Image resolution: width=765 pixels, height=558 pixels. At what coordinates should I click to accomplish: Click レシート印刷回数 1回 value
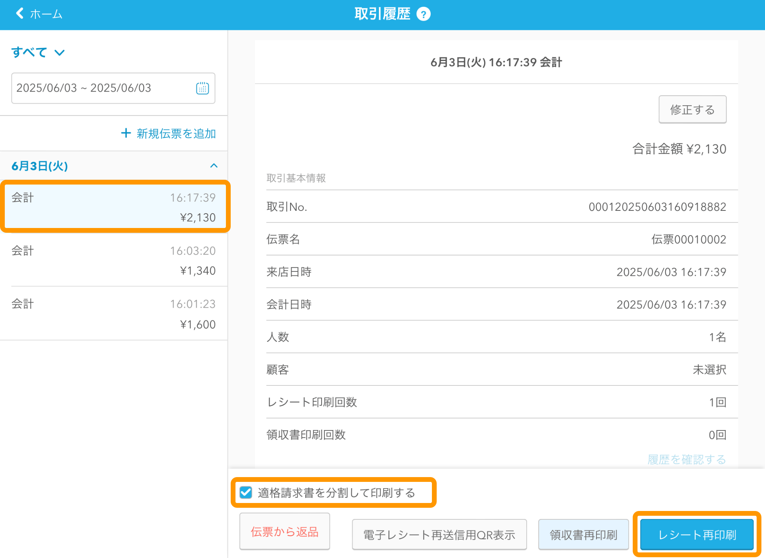pos(717,402)
